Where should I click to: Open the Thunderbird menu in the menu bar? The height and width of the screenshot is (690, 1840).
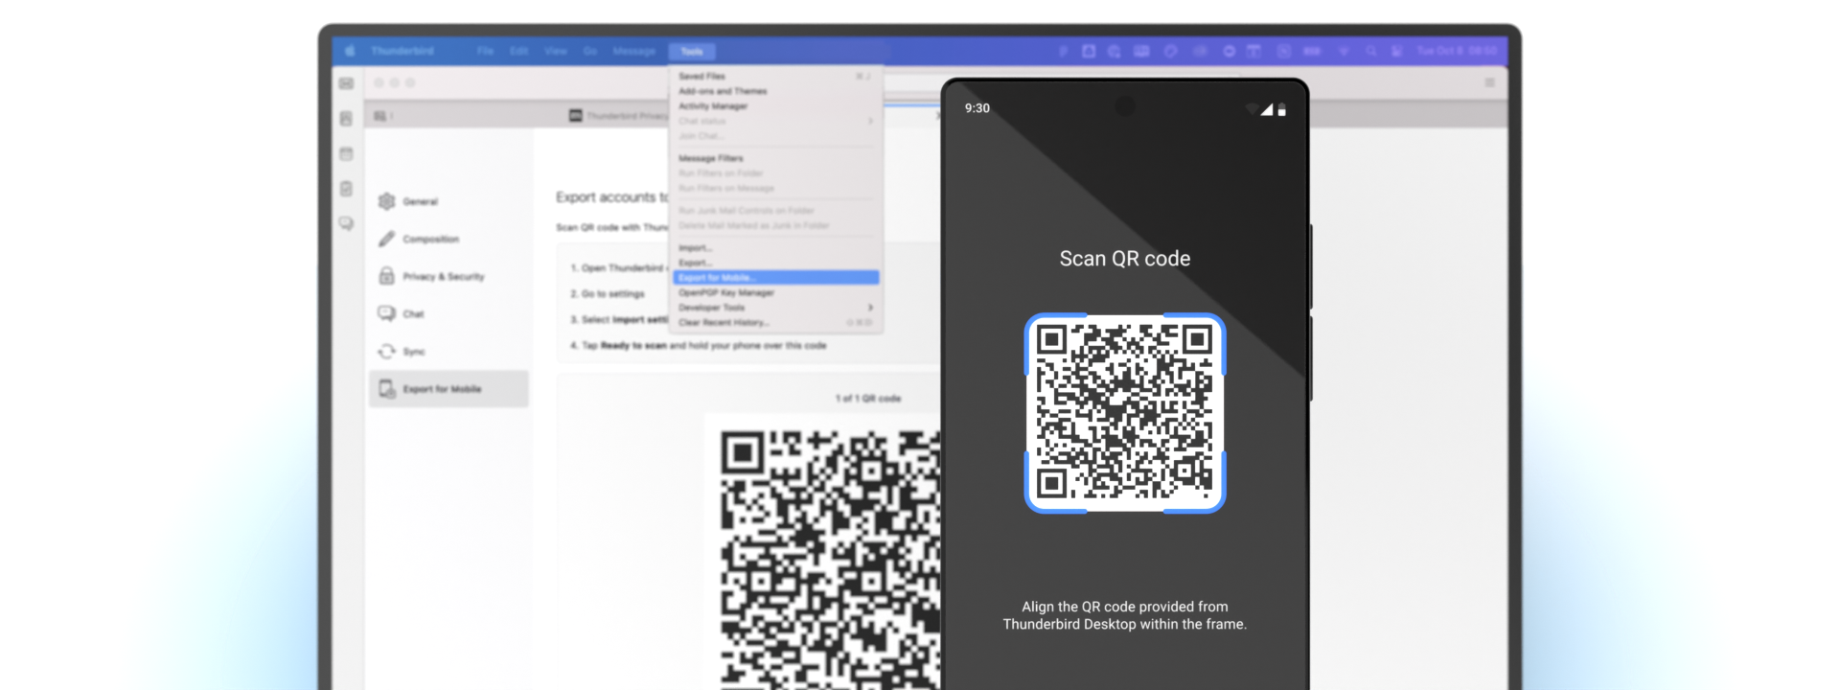[x=402, y=51]
